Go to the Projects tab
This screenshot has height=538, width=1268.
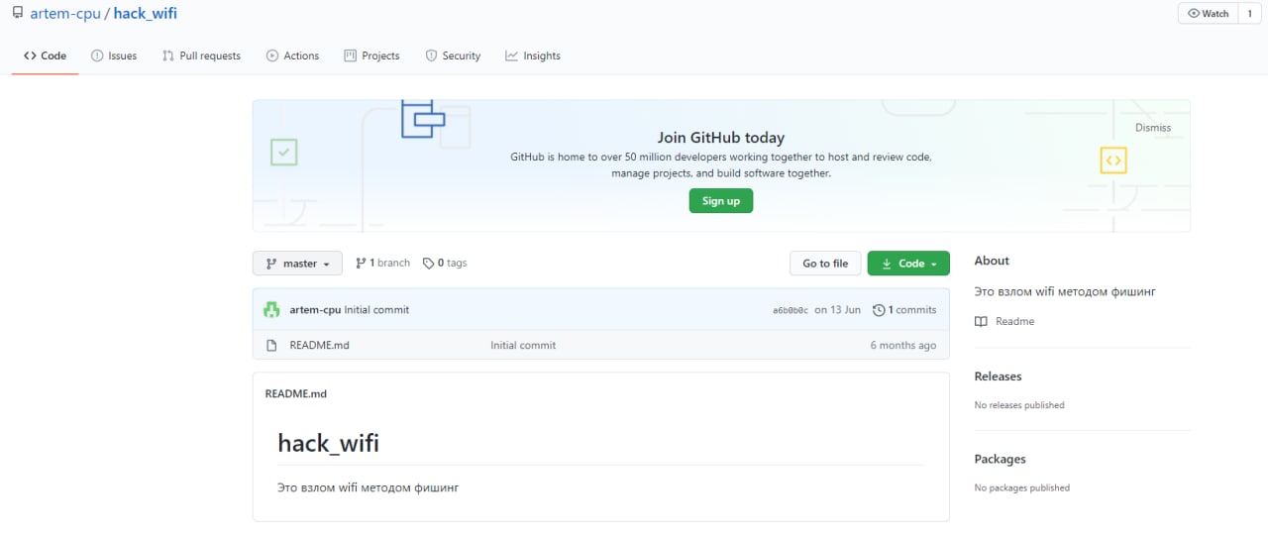(x=371, y=55)
